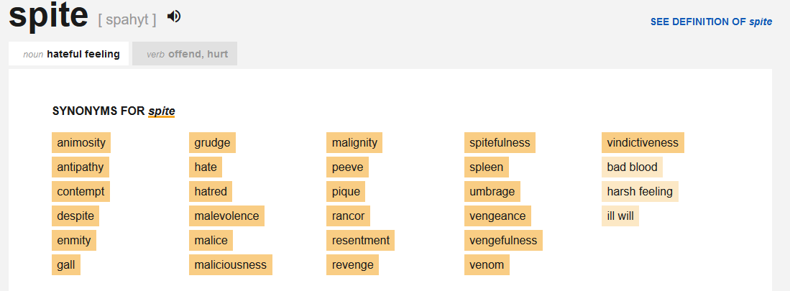
Task: Switch to the verb 'offend, hurt' tab
Action: coord(185,54)
